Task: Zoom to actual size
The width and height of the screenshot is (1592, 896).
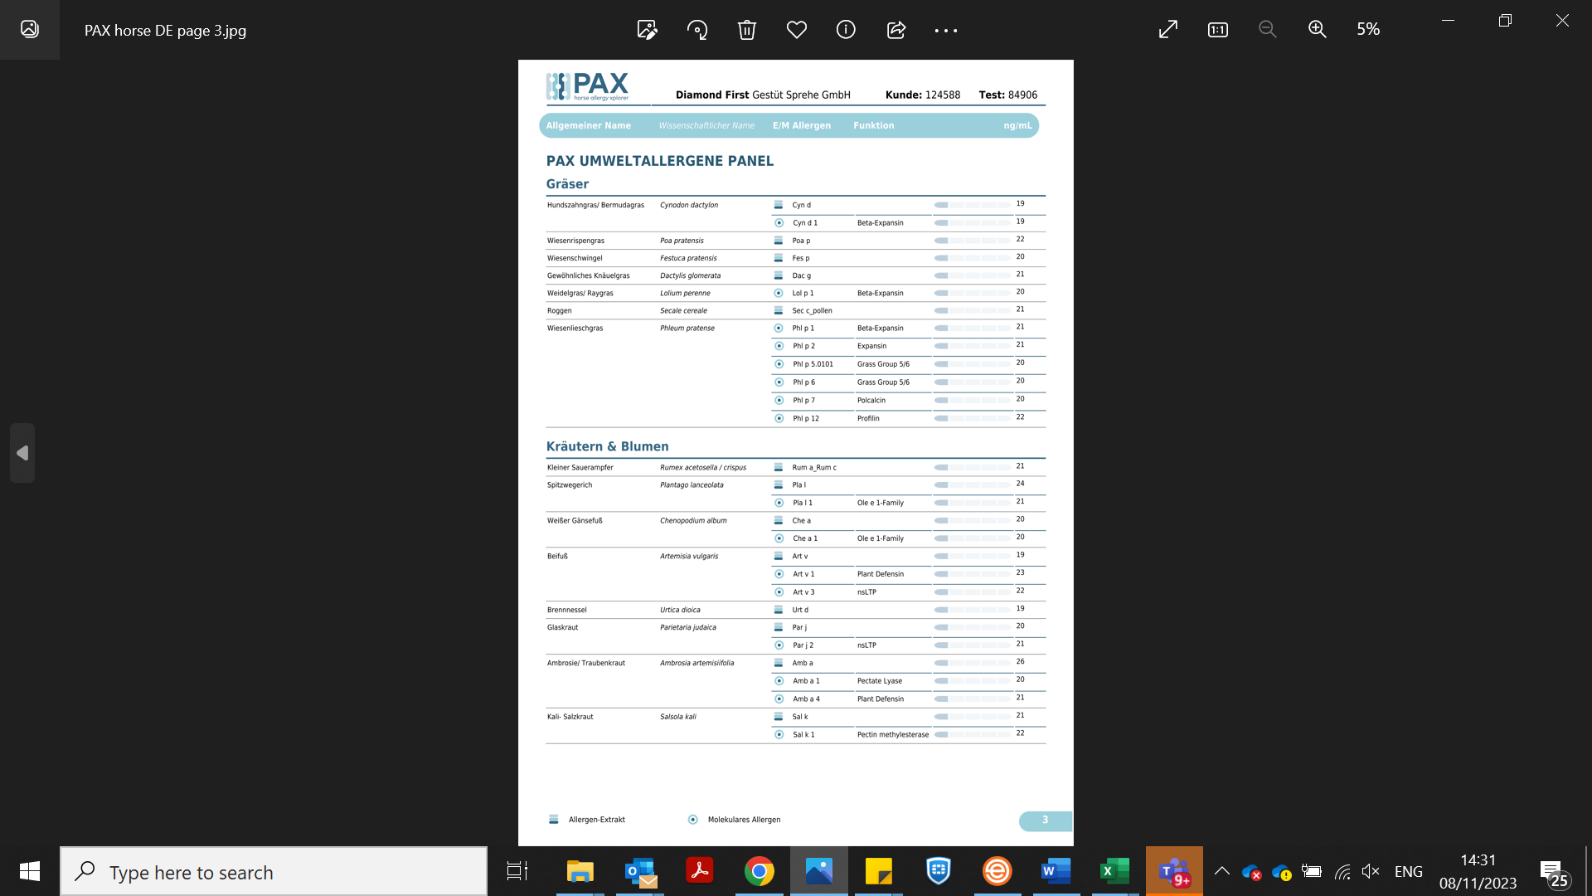Action: click(1217, 30)
